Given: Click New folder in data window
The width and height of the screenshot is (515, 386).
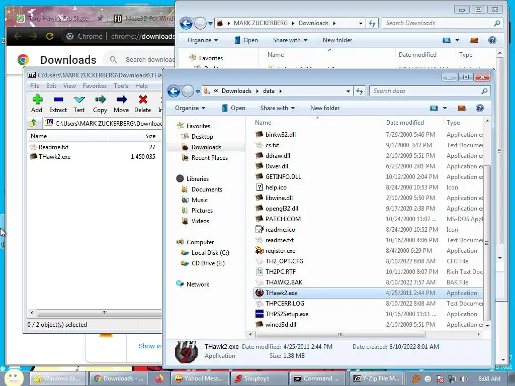Looking at the screenshot, I should pos(325,108).
